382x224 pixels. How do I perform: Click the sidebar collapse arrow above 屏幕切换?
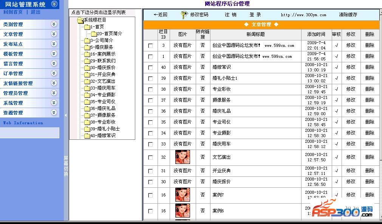tap(65, 115)
